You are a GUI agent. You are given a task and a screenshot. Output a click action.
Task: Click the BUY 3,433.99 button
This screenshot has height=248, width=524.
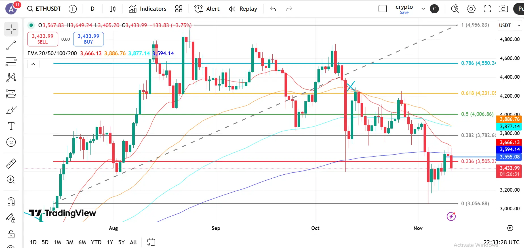[89, 39]
